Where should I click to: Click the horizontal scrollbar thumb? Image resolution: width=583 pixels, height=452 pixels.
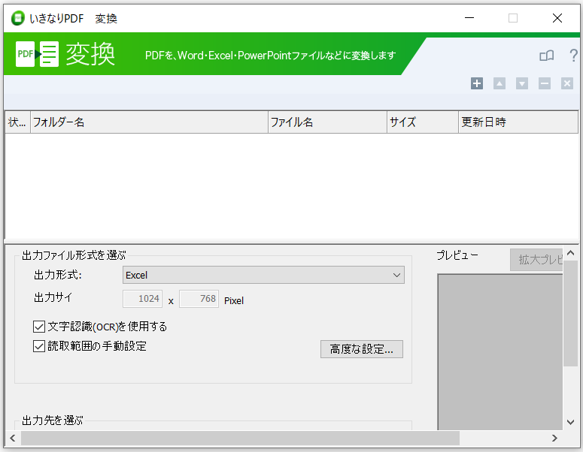[240, 438]
